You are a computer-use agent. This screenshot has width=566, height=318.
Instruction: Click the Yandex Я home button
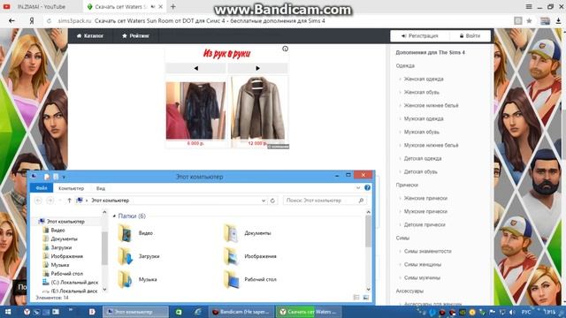(x=32, y=21)
